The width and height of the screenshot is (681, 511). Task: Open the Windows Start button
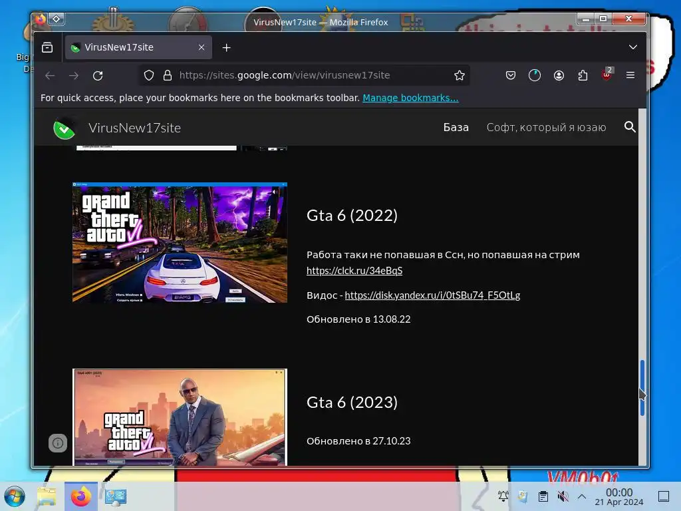pyautogui.click(x=15, y=496)
